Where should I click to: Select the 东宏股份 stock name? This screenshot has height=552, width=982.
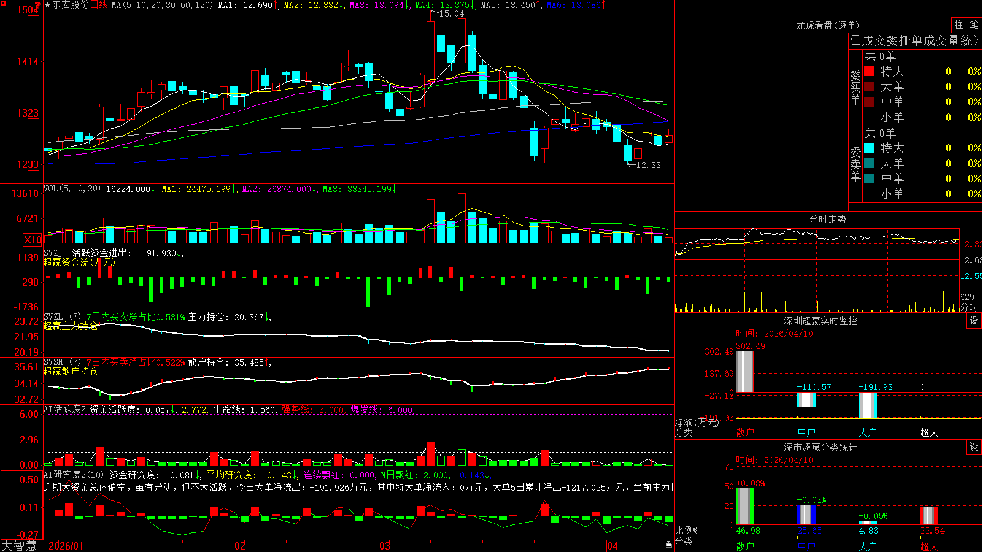[71, 5]
